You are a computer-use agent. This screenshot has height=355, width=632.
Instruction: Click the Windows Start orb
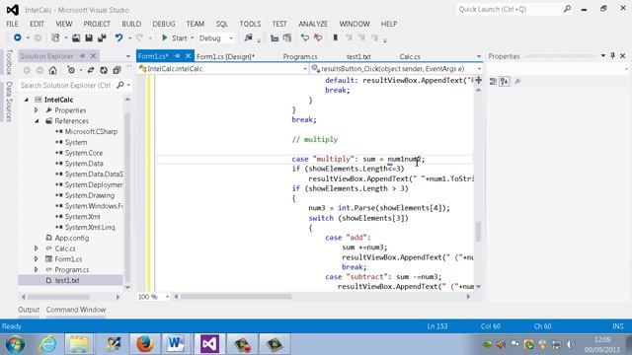pos(15,344)
